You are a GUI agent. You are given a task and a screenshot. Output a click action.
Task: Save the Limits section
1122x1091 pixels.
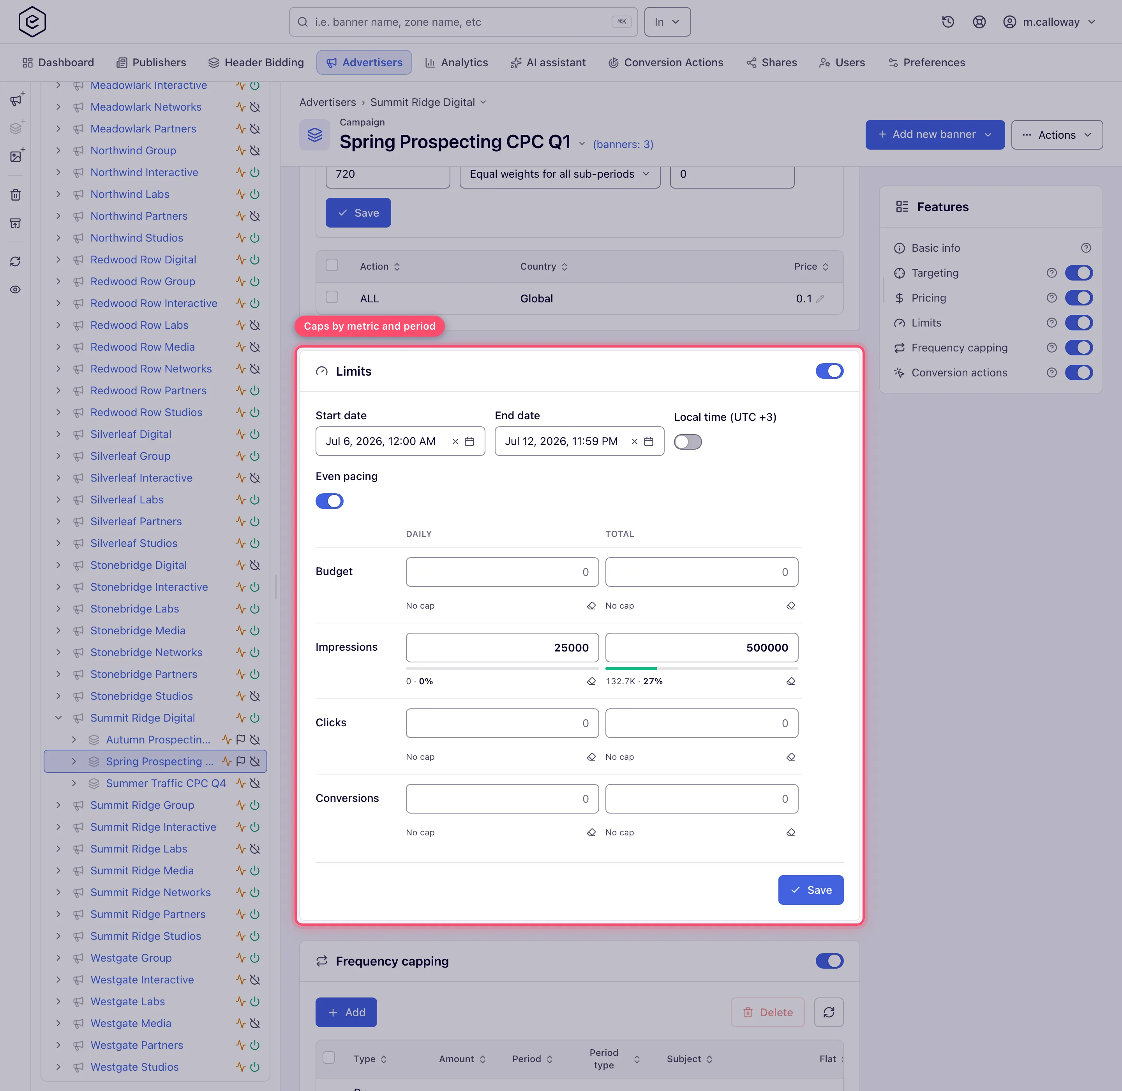pyautogui.click(x=810, y=890)
